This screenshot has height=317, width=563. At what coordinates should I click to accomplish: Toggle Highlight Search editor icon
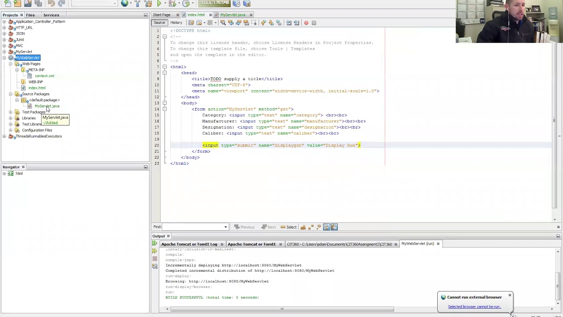(x=246, y=23)
